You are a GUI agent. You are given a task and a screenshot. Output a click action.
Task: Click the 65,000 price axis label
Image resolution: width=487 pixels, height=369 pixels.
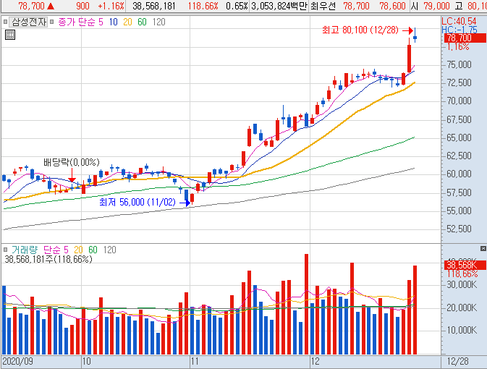(x=459, y=137)
